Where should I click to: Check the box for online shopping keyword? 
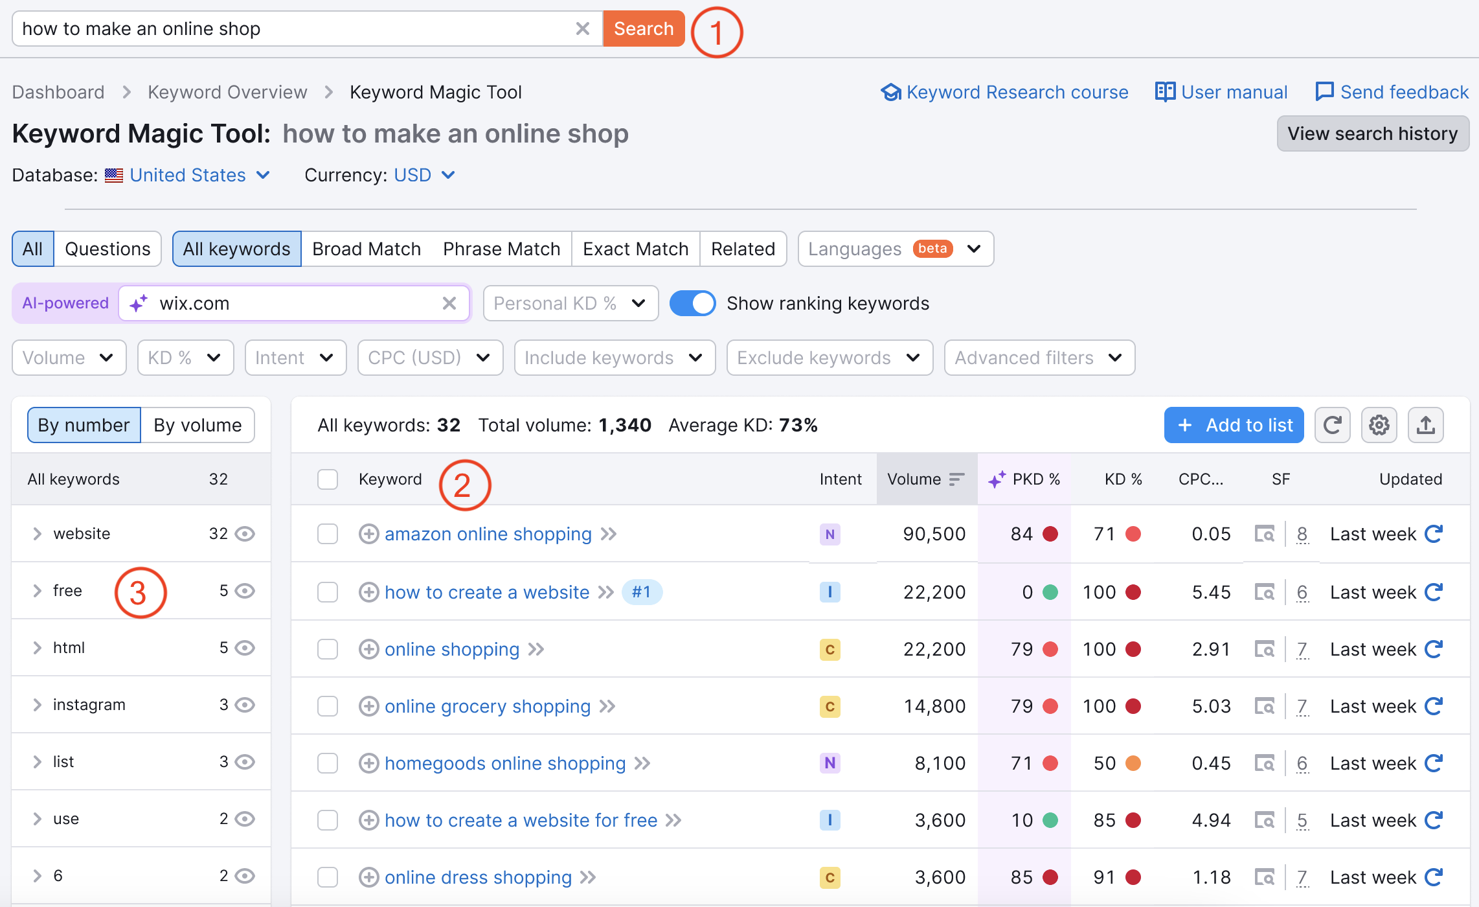(x=328, y=649)
